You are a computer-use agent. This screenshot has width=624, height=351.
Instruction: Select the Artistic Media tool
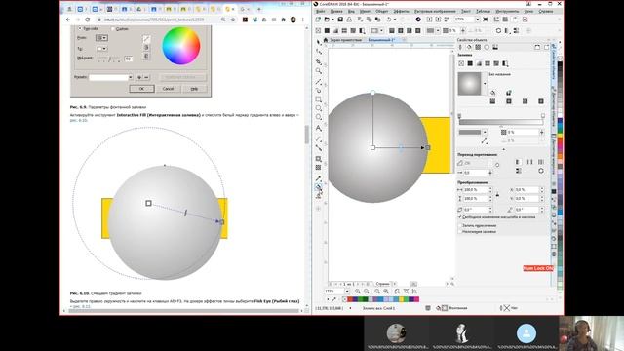[319, 91]
